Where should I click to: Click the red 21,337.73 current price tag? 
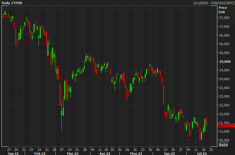226,126
